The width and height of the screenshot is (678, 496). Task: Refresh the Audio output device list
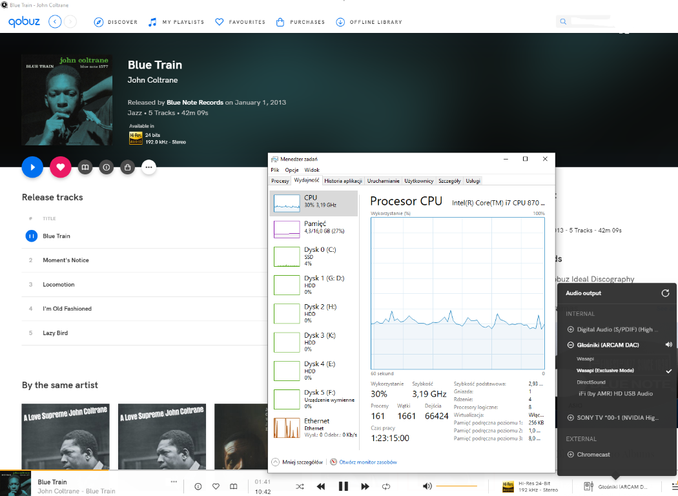point(666,293)
